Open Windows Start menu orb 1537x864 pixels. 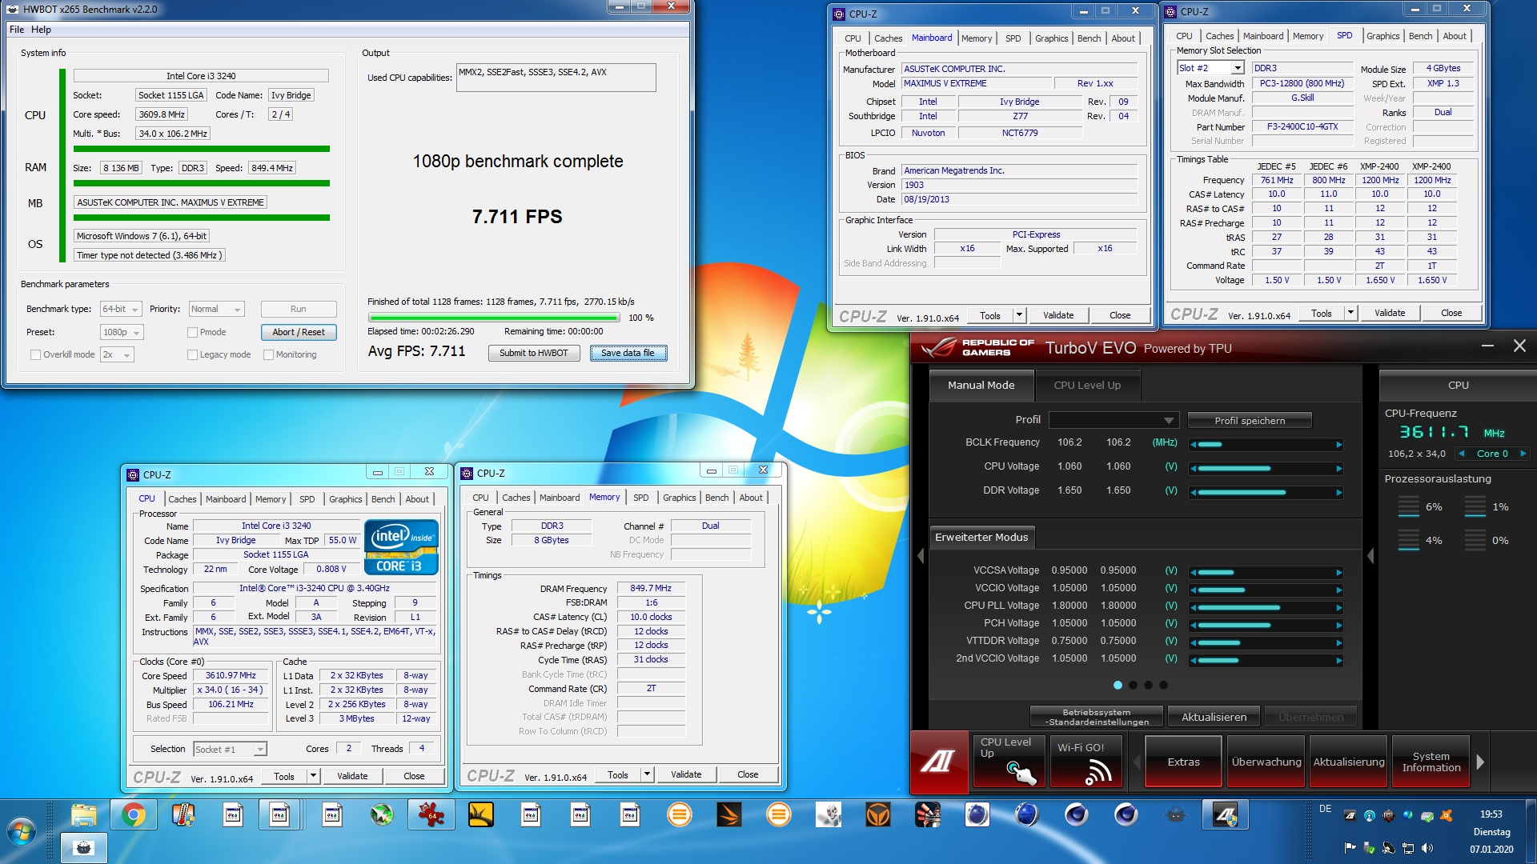coord(22,832)
